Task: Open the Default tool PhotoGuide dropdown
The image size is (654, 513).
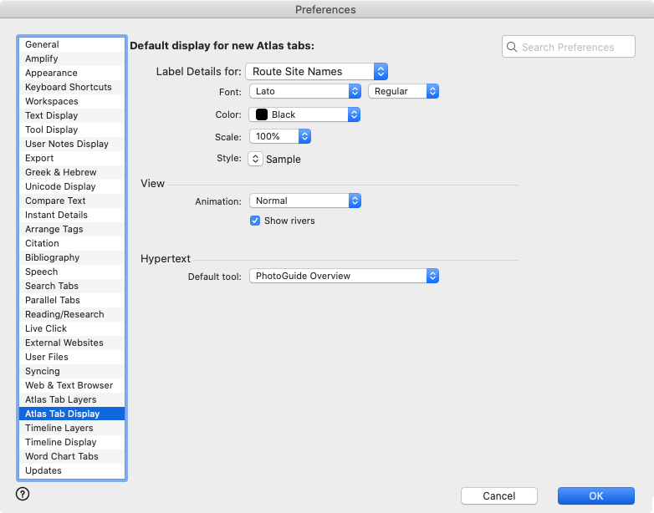Action: [x=344, y=276]
